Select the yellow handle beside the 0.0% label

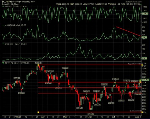click(142, 112)
